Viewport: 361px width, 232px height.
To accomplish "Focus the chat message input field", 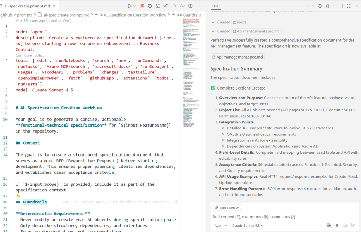I will 284,217.
